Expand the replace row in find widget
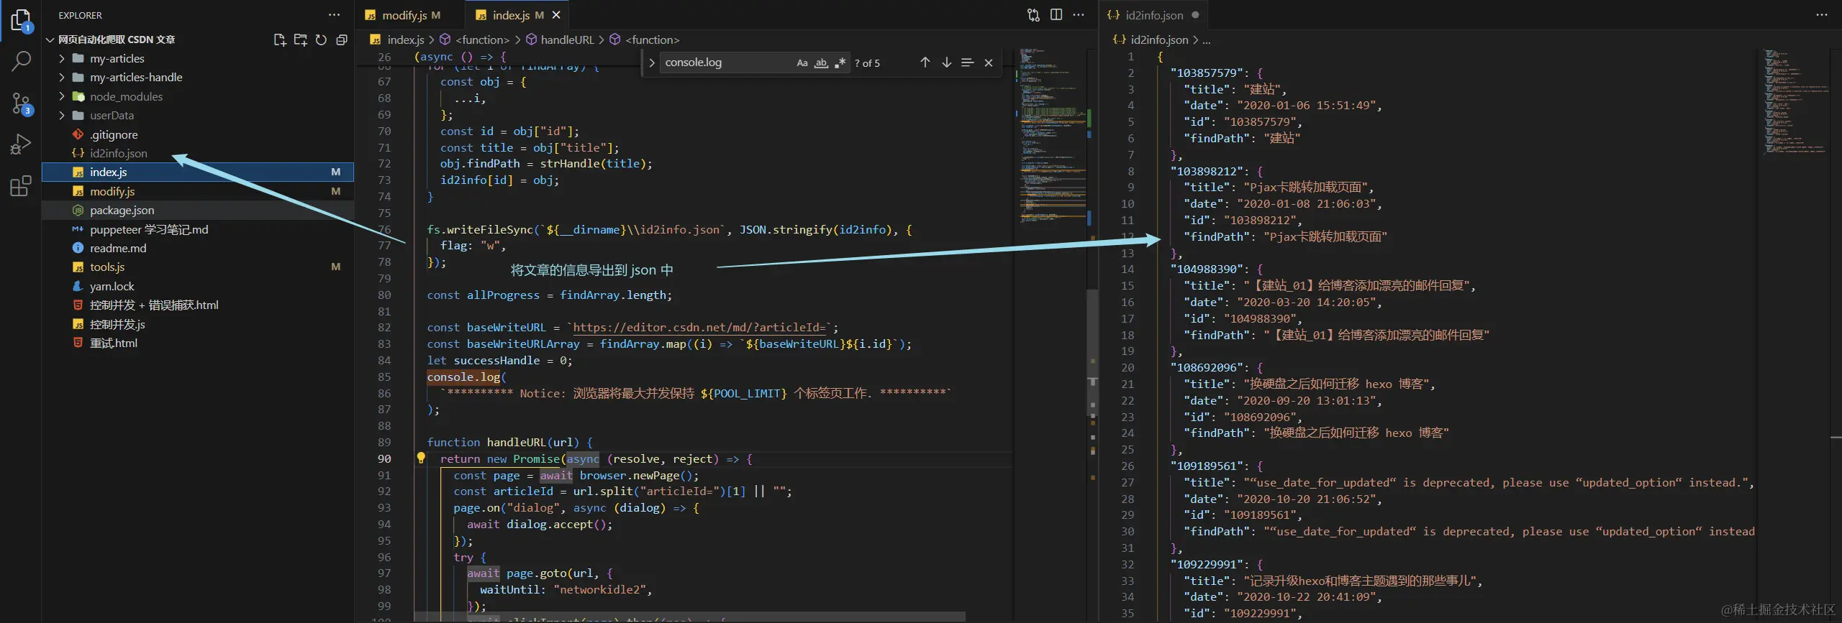This screenshot has height=623, width=1842. click(x=651, y=63)
